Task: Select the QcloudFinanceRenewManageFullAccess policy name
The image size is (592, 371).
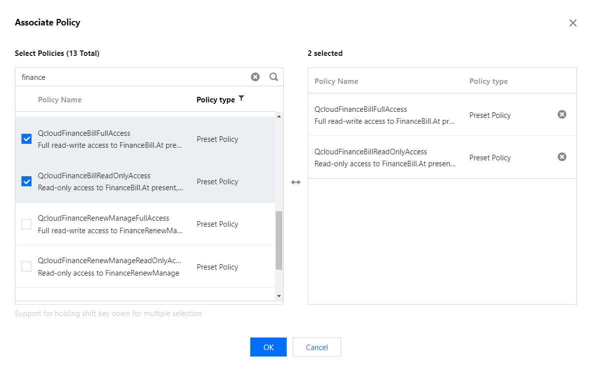Action: point(103,218)
